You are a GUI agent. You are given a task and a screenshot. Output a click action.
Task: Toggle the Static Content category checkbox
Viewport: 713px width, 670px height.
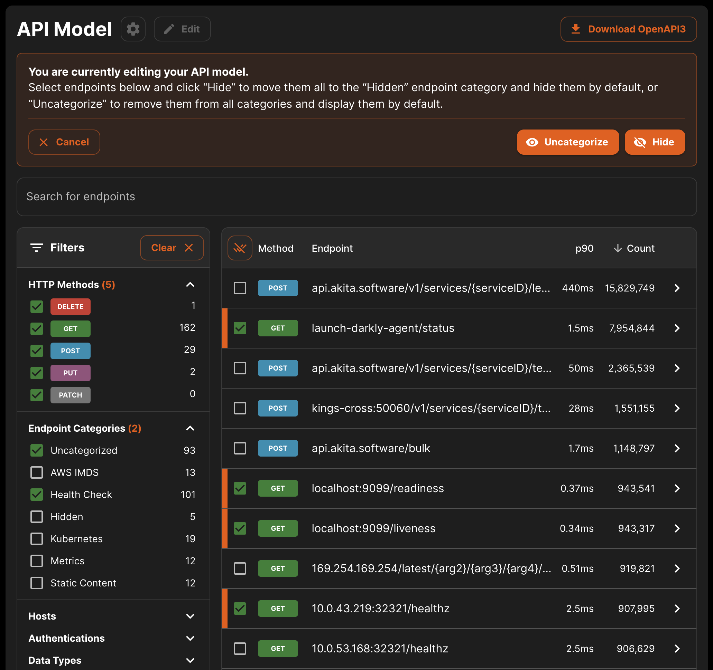coord(37,583)
